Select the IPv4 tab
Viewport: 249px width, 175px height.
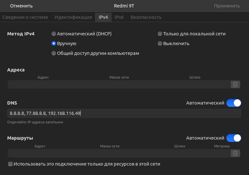click(x=103, y=17)
